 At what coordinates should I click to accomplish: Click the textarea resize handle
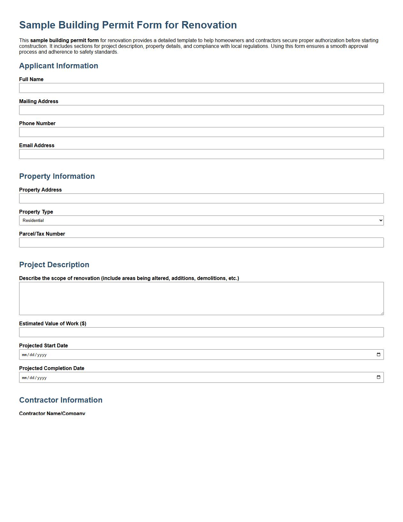pos(382,314)
